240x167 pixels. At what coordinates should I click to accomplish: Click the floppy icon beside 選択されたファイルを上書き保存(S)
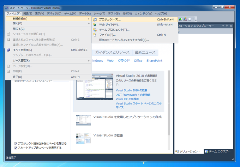pos(8,40)
